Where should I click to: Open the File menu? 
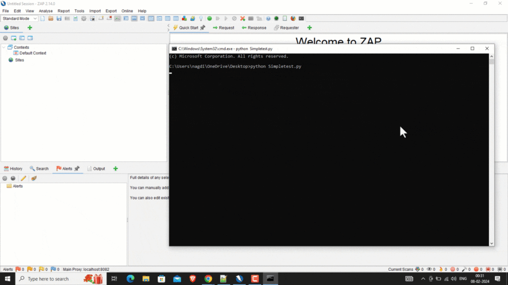pyautogui.click(x=5, y=11)
